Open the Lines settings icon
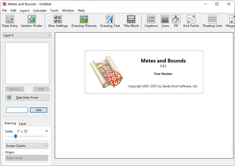Screen dimensions: 235x166 pyautogui.click(x=165, y=21)
